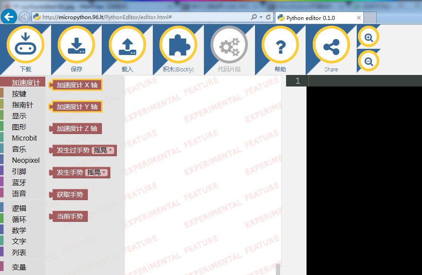This screenshot has height=275, width=422.
Task: Click the browser Forward arrow button
Action: click(24, 17)
